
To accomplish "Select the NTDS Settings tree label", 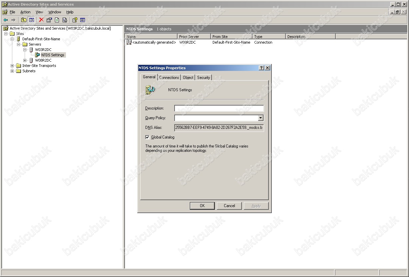I will coord(53,55).
